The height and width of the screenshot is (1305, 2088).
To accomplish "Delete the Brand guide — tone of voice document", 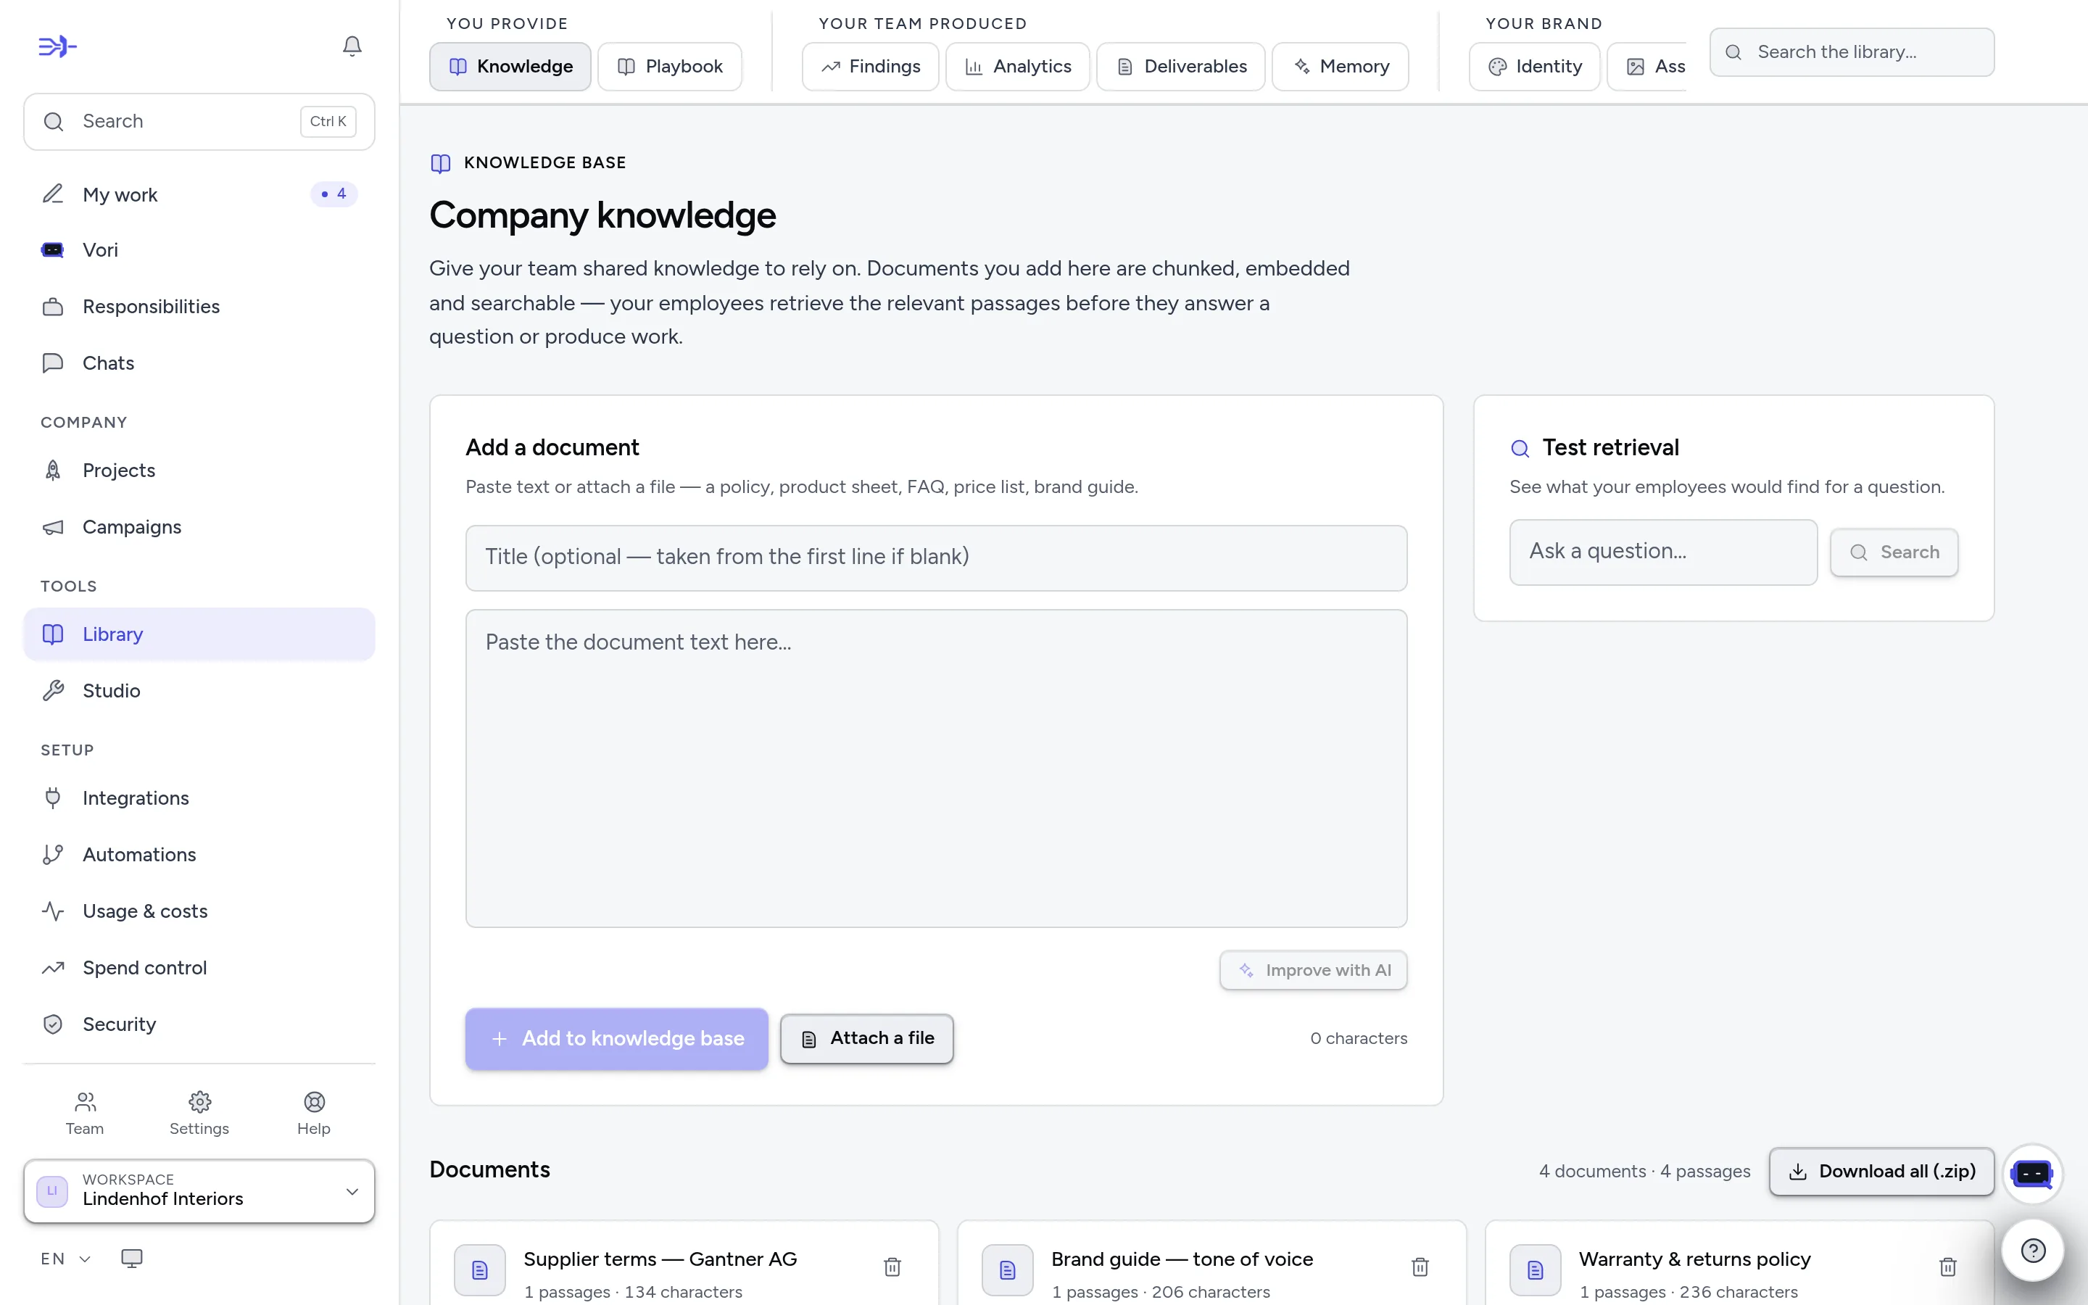I will tap(1420, 1266).
